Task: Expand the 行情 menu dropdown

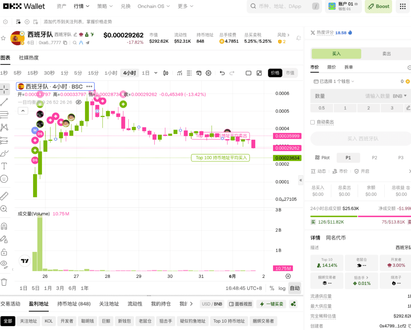Action: [x=81, y=6]
